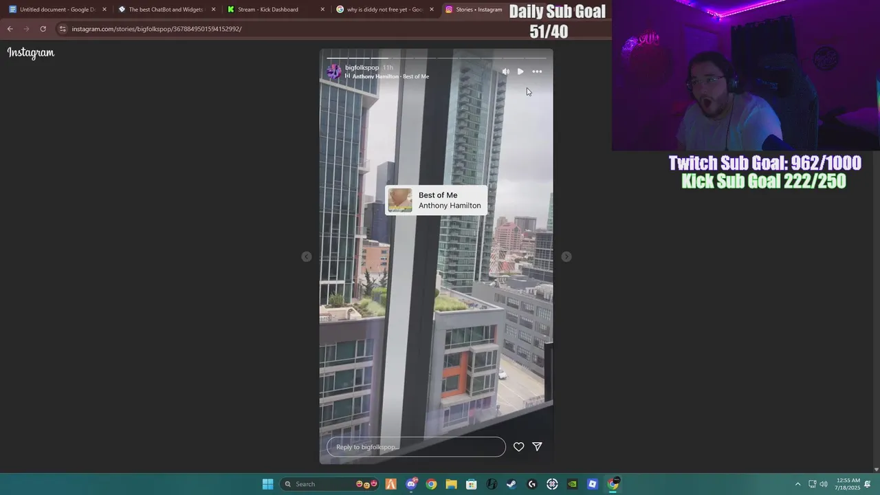
Task: Open Logitech G HUB from taskbar
Action: click(x=531, y=484)
